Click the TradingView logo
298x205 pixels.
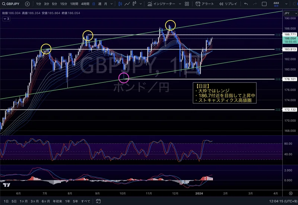coord(7,185)
